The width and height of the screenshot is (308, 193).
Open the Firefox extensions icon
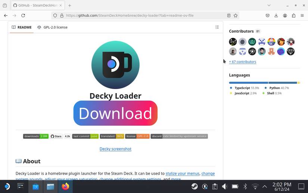coord(293,15)
